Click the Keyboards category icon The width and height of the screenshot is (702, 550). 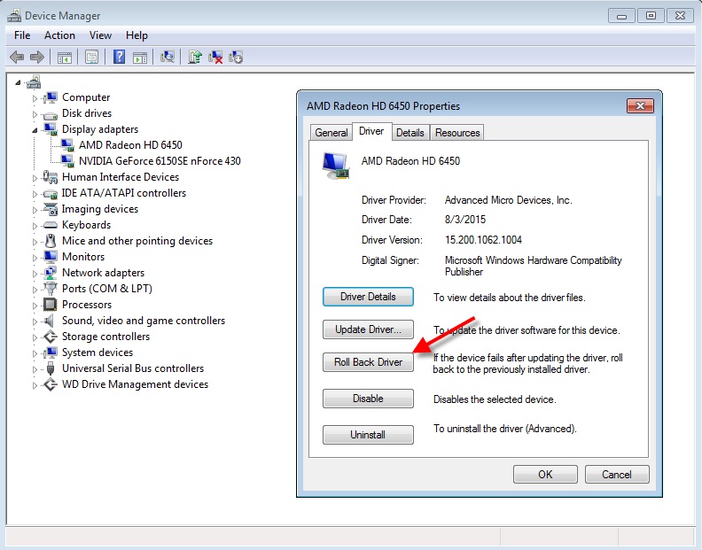(51, 225)
